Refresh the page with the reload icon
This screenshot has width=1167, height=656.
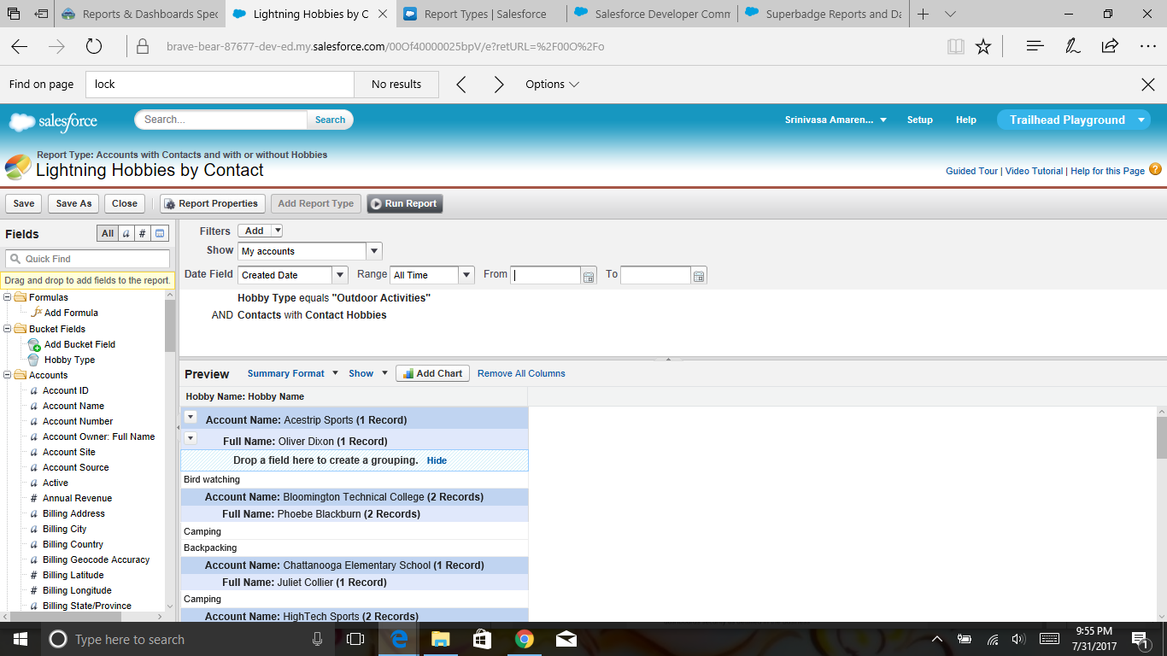[x=94, y=47]
